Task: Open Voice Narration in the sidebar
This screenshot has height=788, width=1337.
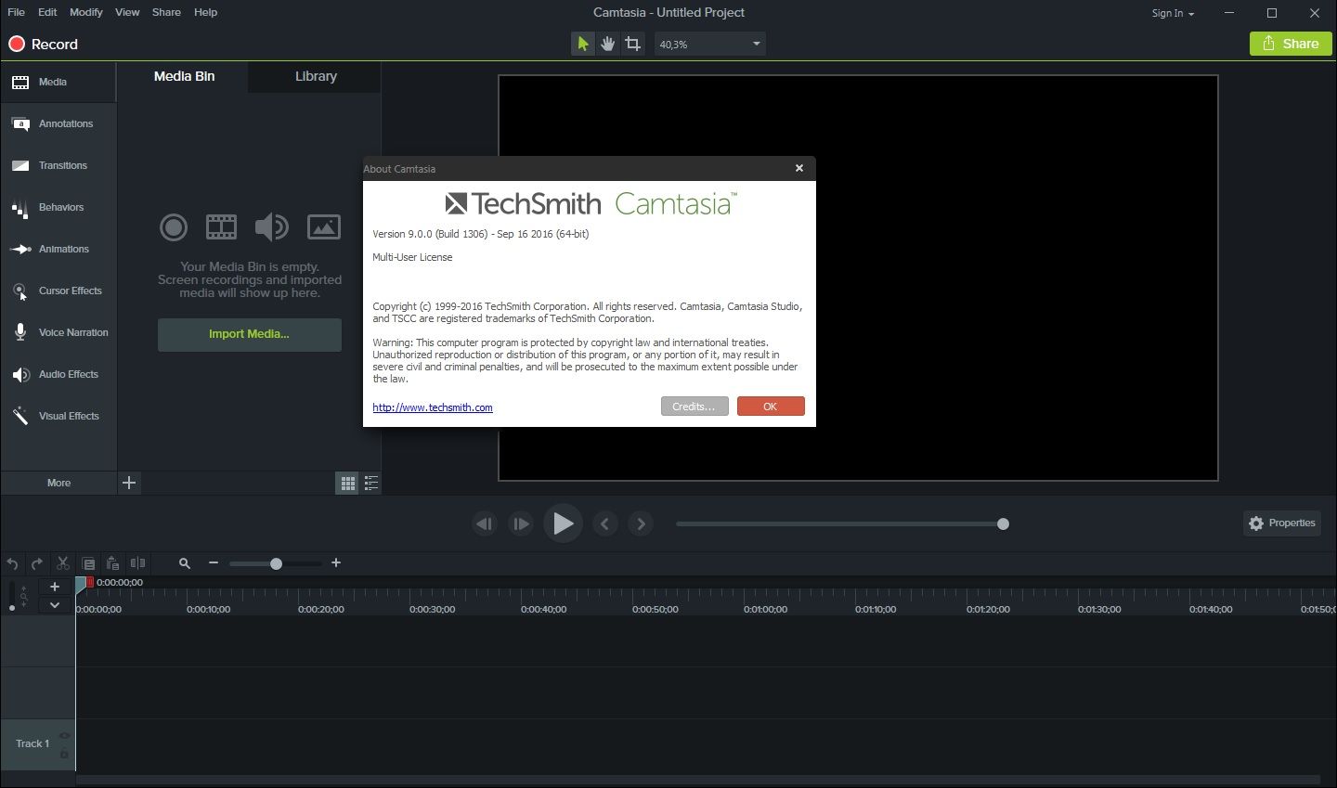Action: 58,332
